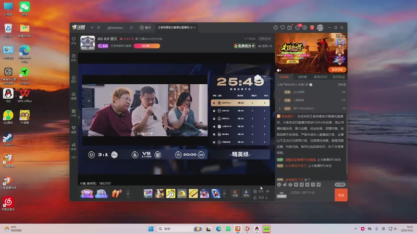Expand activity list with up chevron
The image size is (417, 234).
click(128, 193)
